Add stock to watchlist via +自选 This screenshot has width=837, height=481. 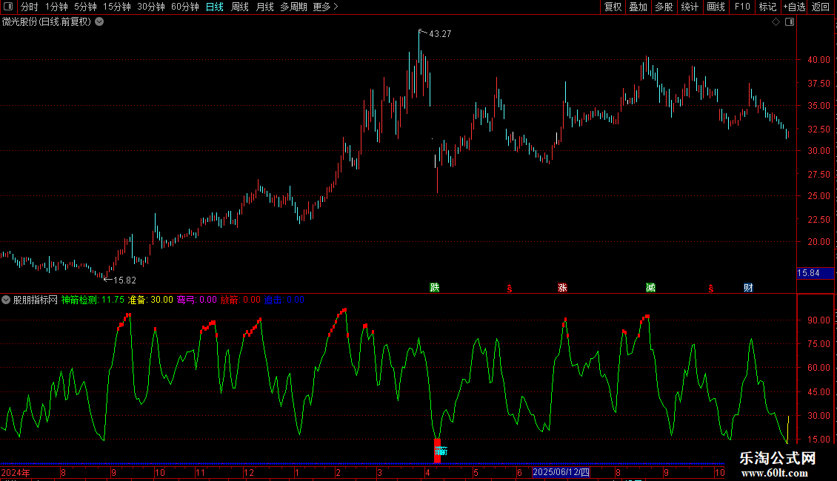[794, 7]
